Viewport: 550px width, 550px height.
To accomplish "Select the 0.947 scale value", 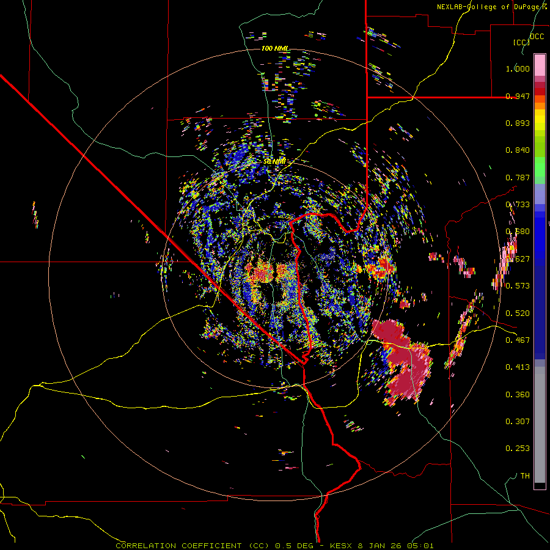I will click(518, 96).
